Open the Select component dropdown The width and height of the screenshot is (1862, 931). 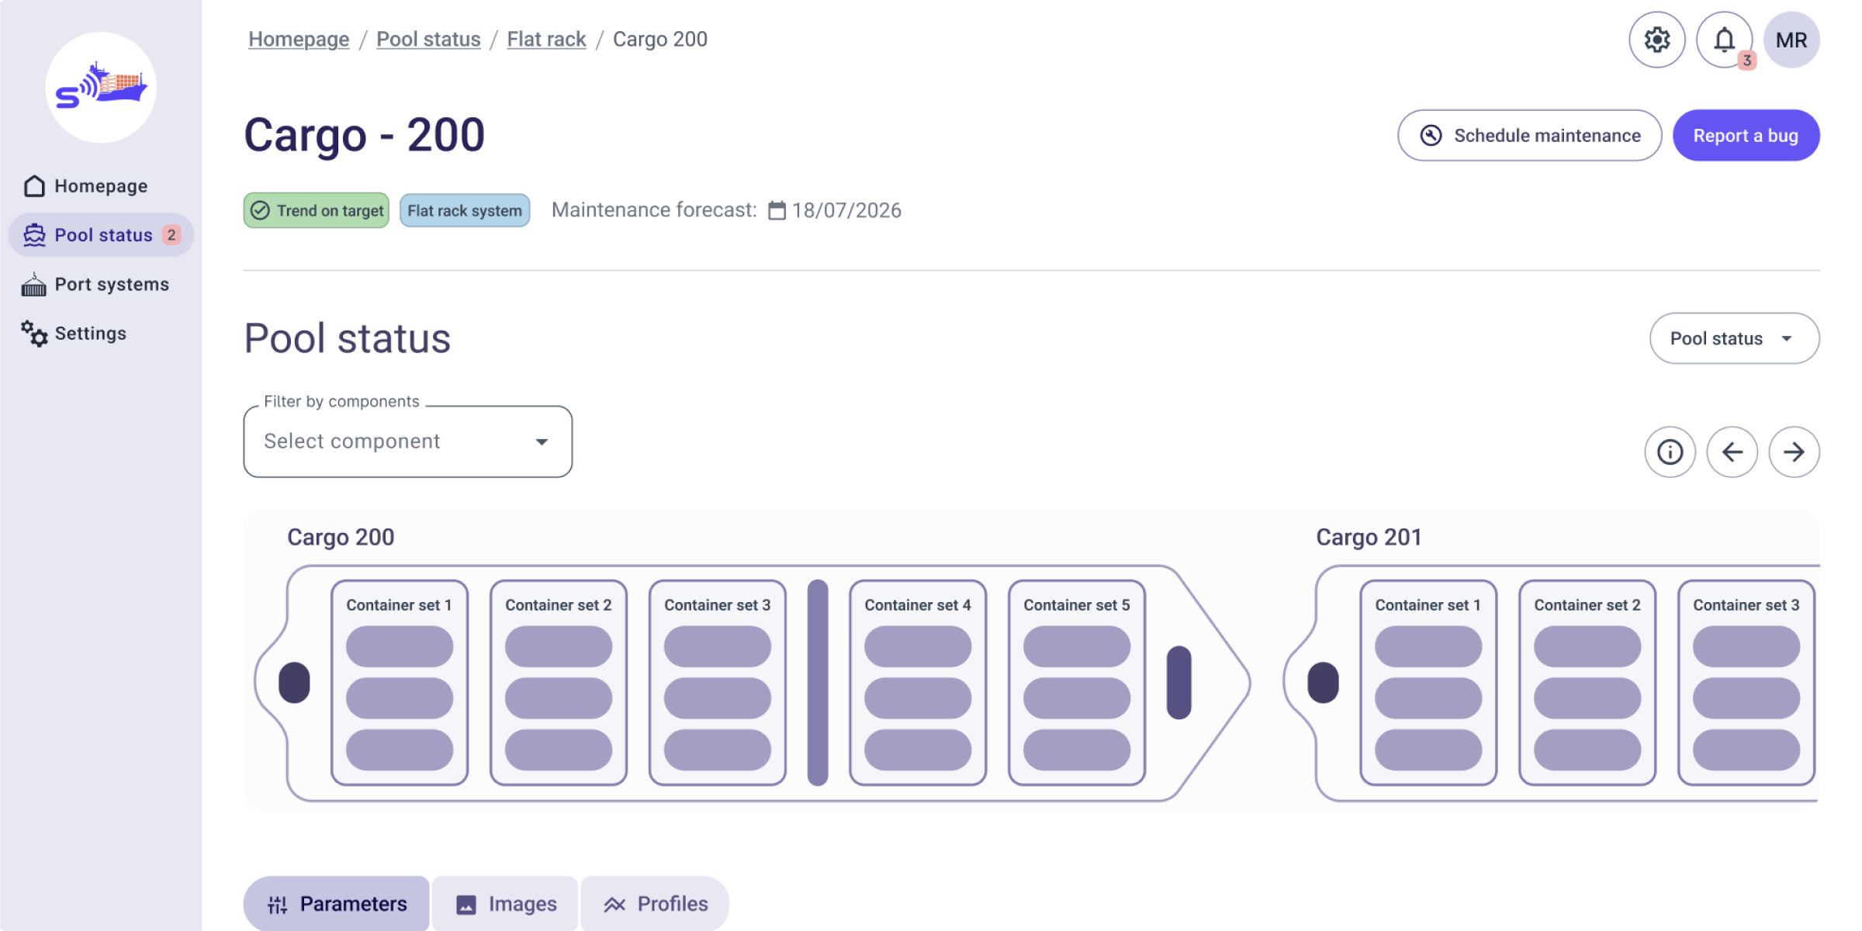(x=407, y=441)
